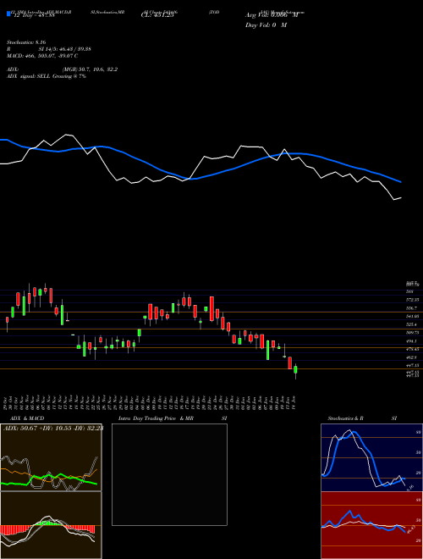Click the 556.7 price axis label

tap(412, 308)
